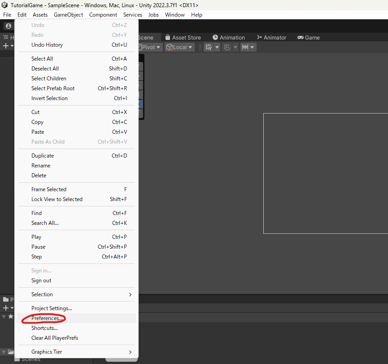
Task: Click the Animation clock icon
Action: point(215,37)
